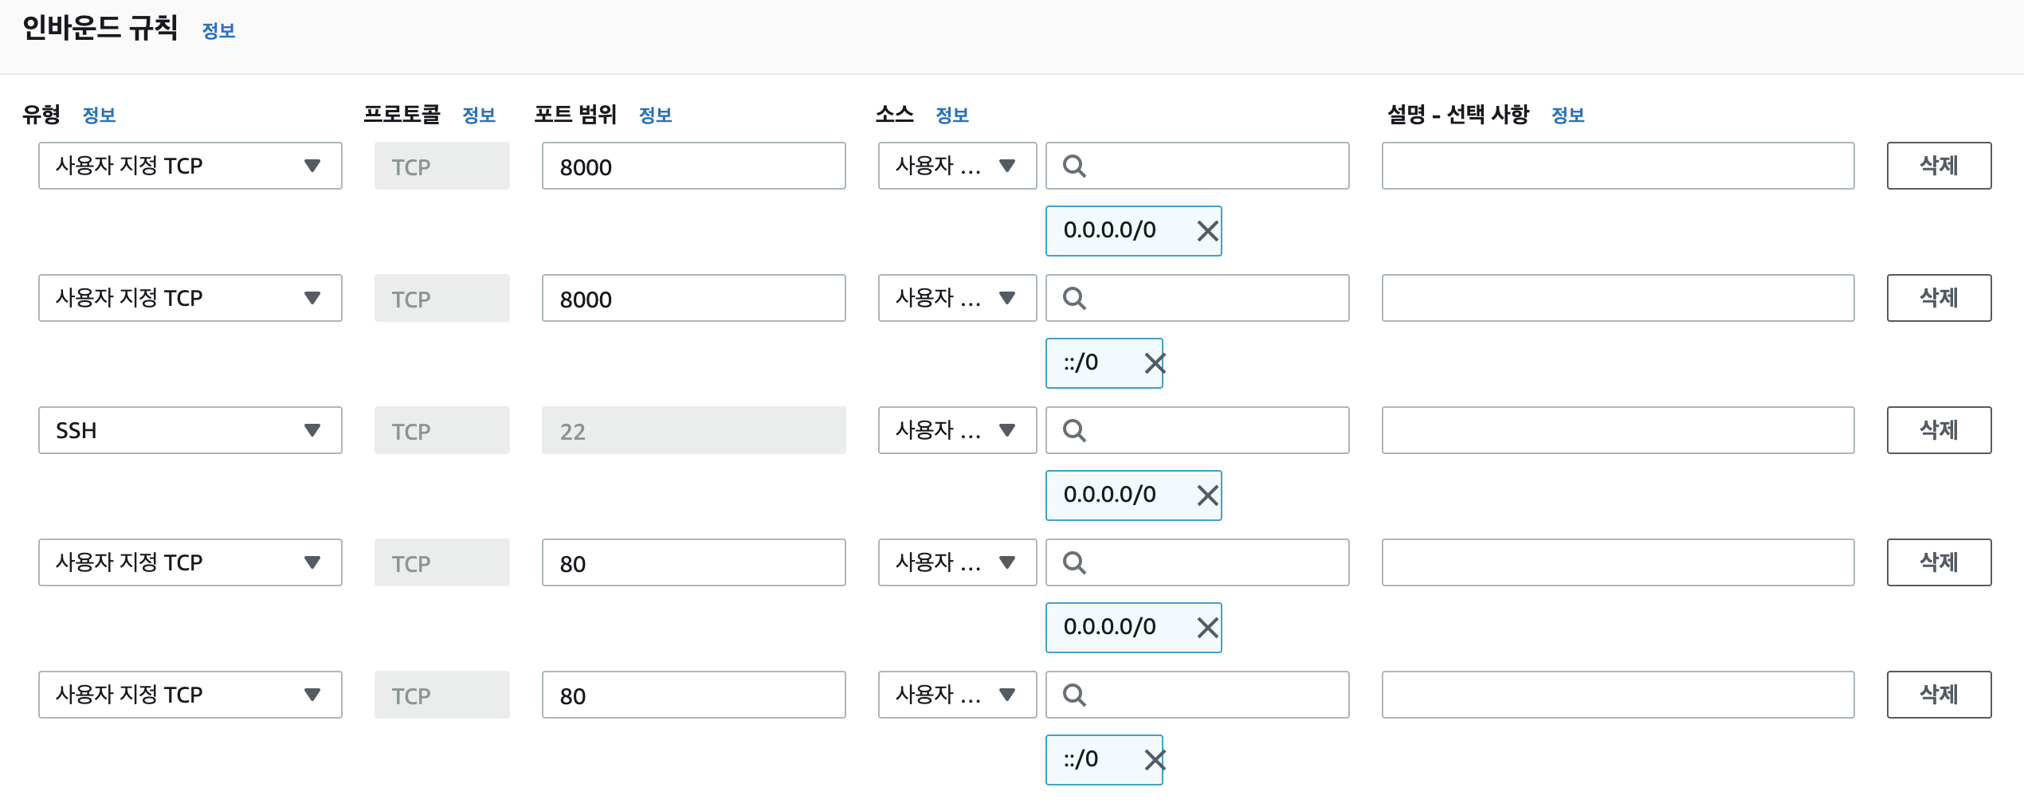The width and height of the screenshot is (2024, 803).
Task: Open 정보 link next to 포트 범위 column
Action: (x=655, y=116)
